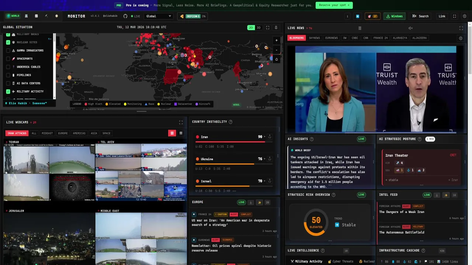Open settings gear in the top bar

465,16
